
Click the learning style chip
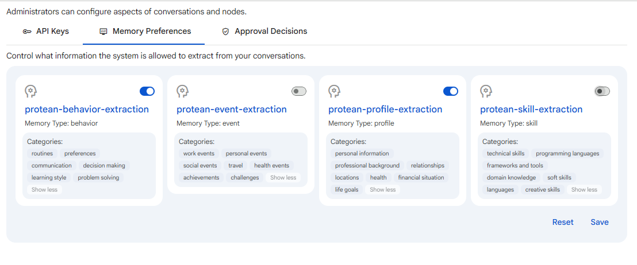coord(49,177)
